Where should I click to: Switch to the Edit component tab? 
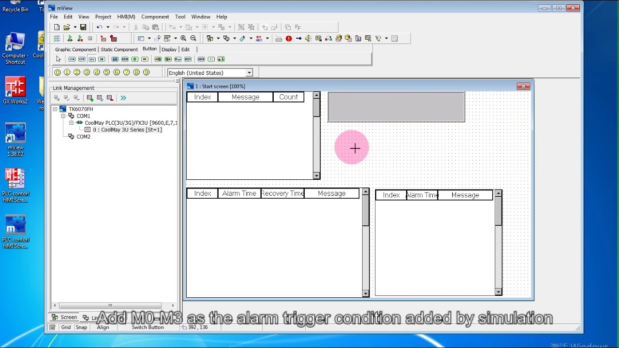[x=186, y=49]
